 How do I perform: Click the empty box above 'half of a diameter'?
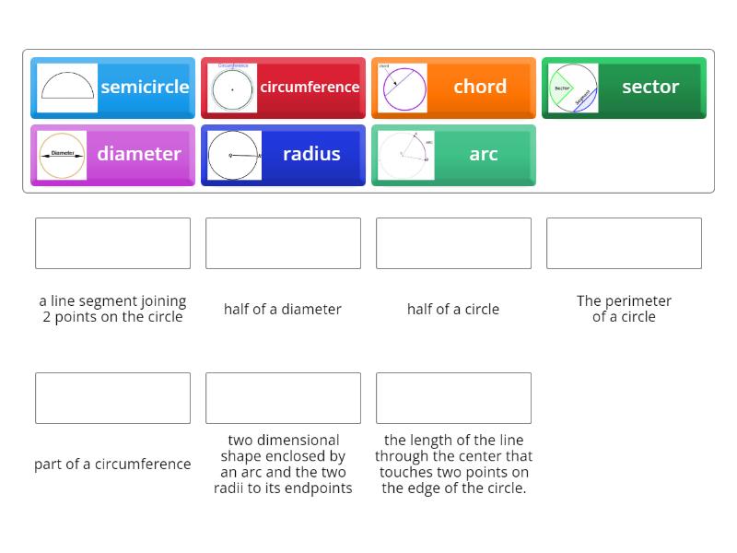click(x=283, y=242)
